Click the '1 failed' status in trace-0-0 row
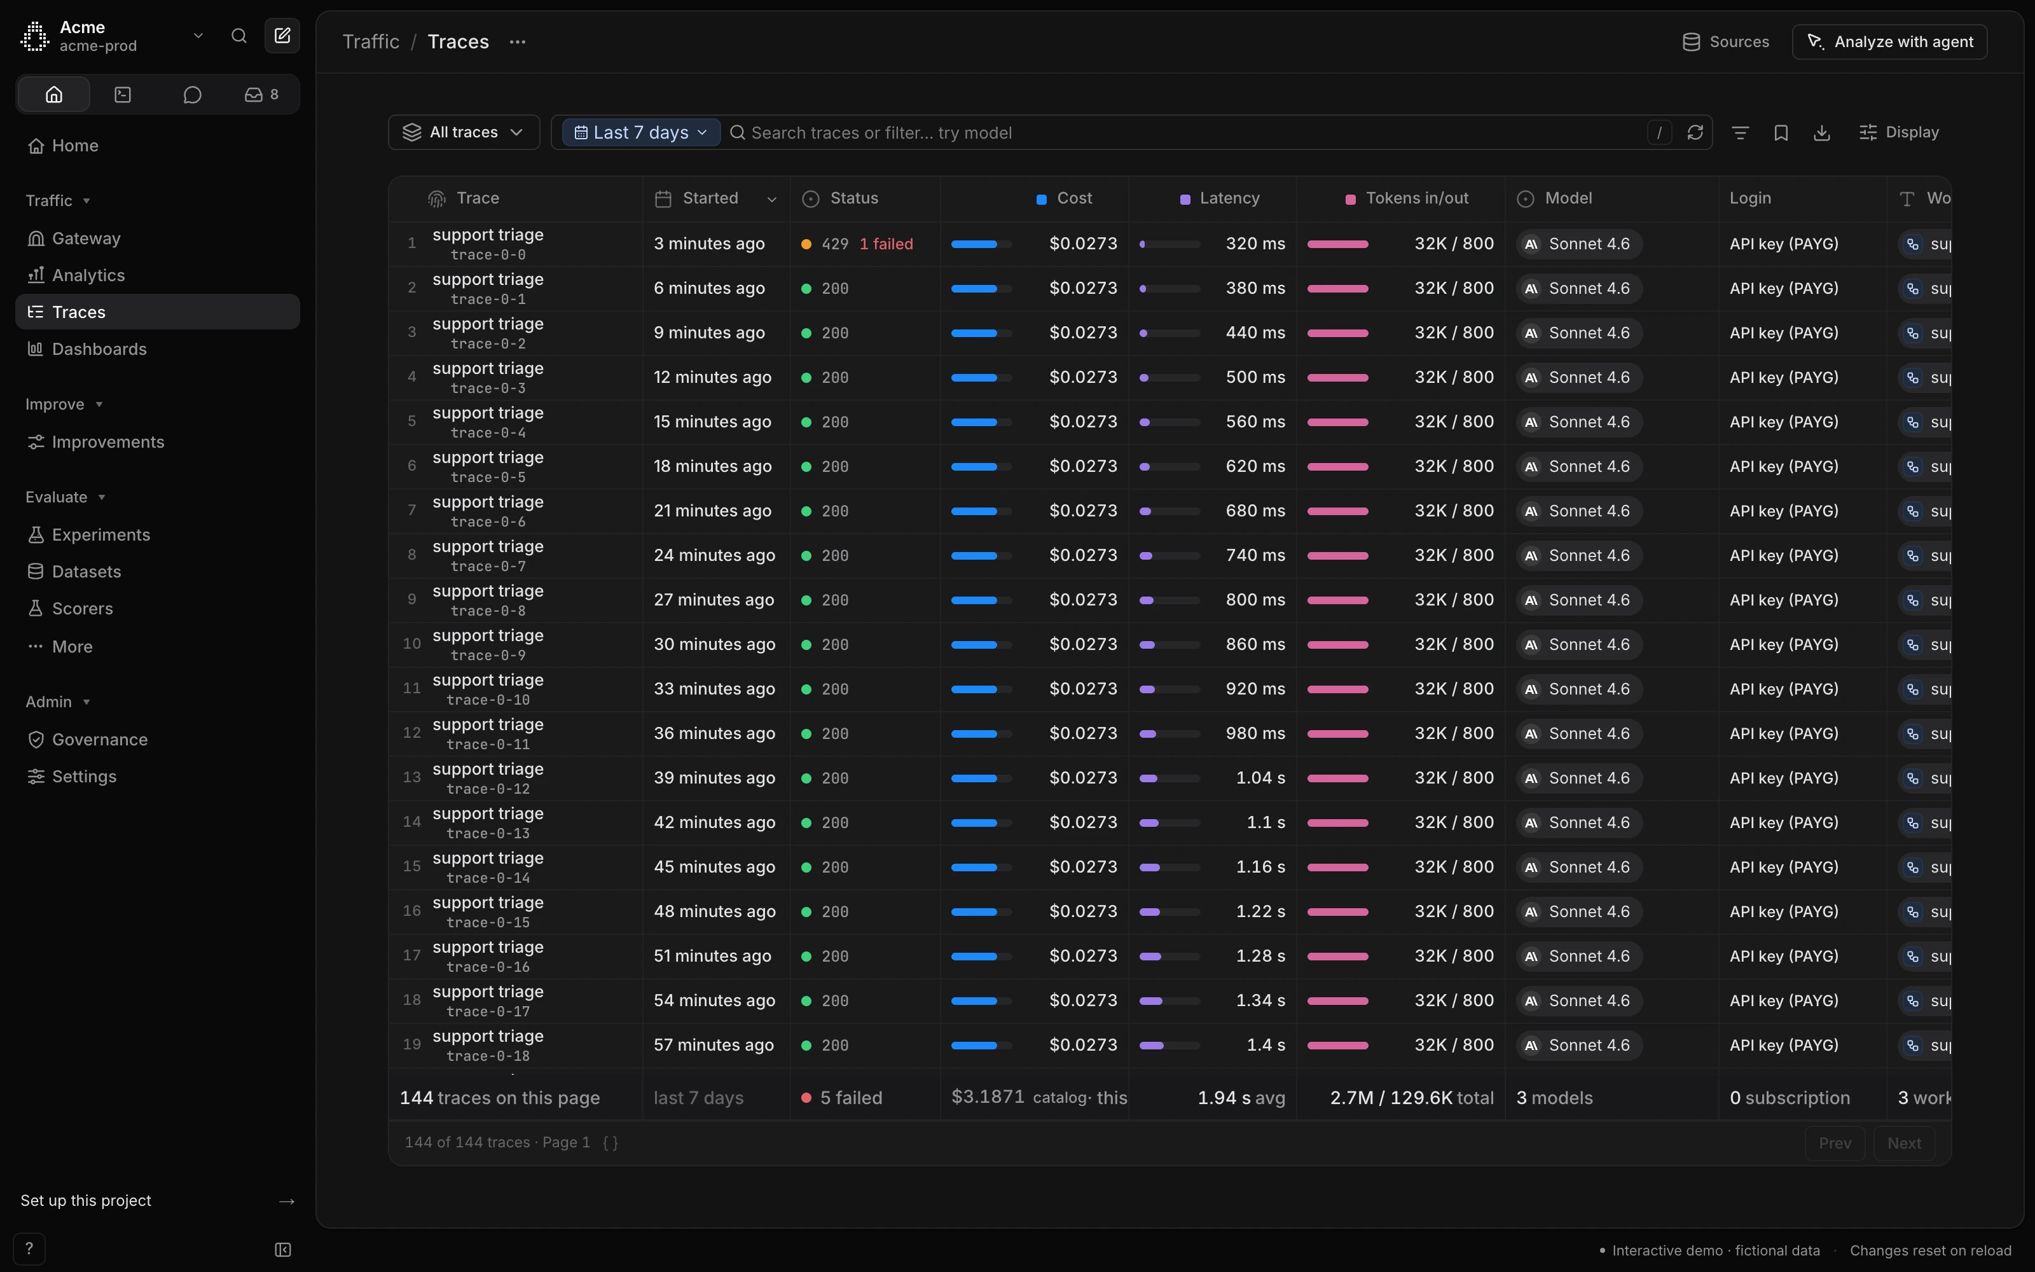 (x=885, y=244)
